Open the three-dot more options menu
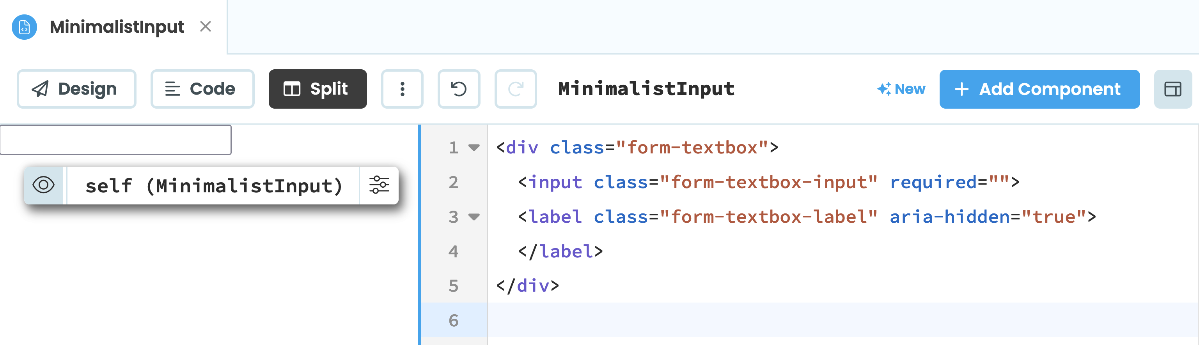This screenshot has height=345, width=1199. [402, 89]
